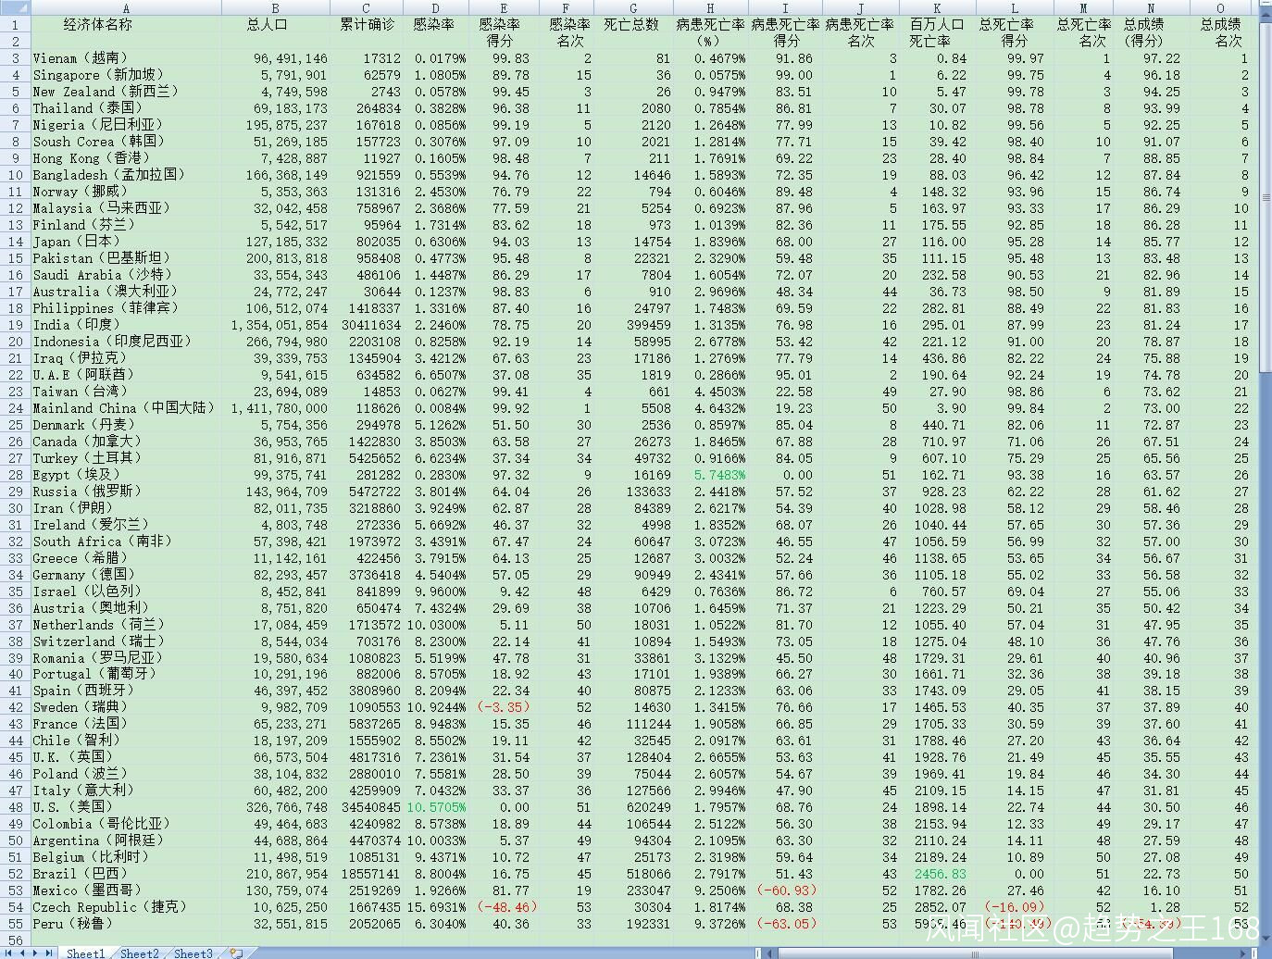Select the Brazil (巴西) cell

click(126, 874)
